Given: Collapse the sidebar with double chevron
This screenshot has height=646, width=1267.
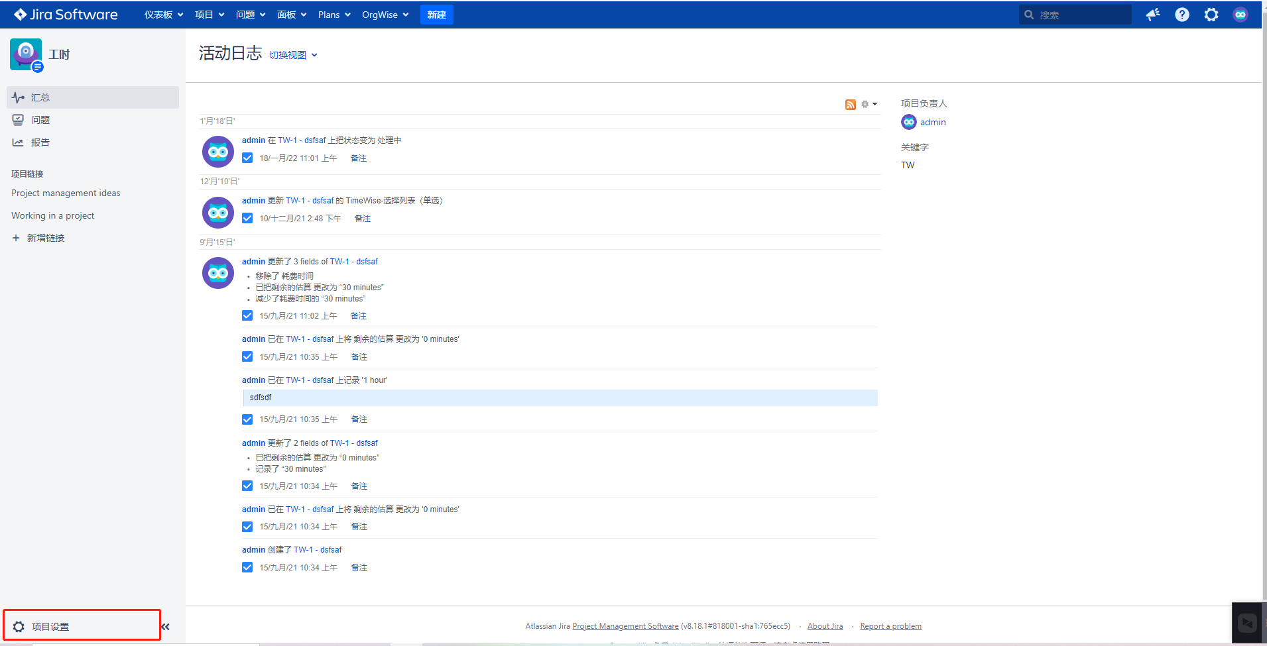Looking at the screenshot, I should pos(166,626).
